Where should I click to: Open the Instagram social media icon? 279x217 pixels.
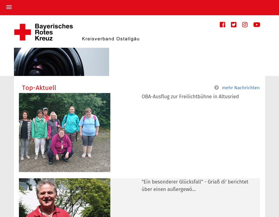[245, 24]
